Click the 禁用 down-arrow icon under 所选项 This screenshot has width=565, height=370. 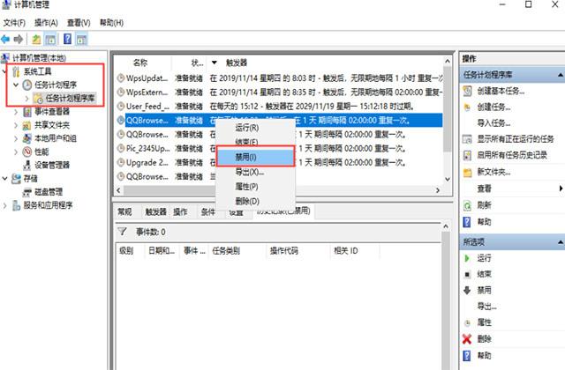click(x=467, y=290)
